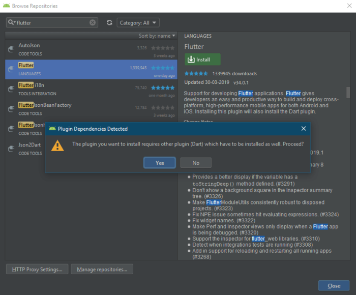Click the warning triangle icon
The height and width of the screenshot is (295, 356).
click(57, 145)
